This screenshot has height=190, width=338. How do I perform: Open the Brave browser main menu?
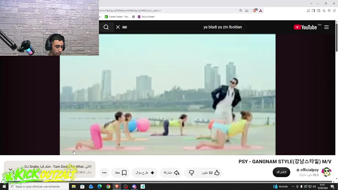point(334,11)
